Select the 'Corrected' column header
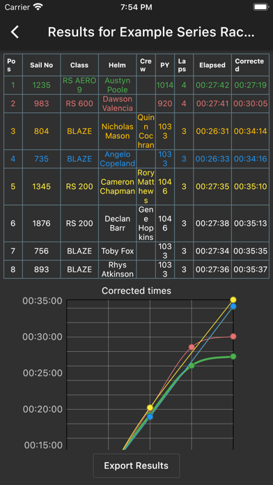273x485 pixels. [249, 65]
